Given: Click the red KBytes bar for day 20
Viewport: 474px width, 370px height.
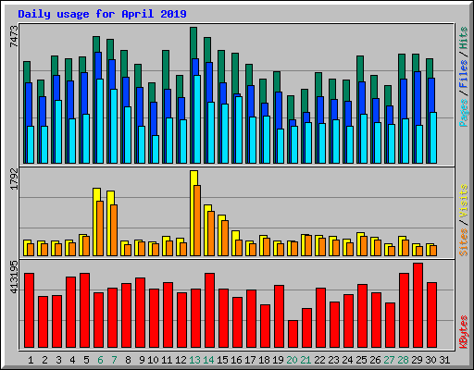Looking at the screenshot, I should point(293,334).
